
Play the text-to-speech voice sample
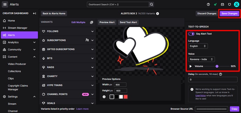(x=191, y=66)
